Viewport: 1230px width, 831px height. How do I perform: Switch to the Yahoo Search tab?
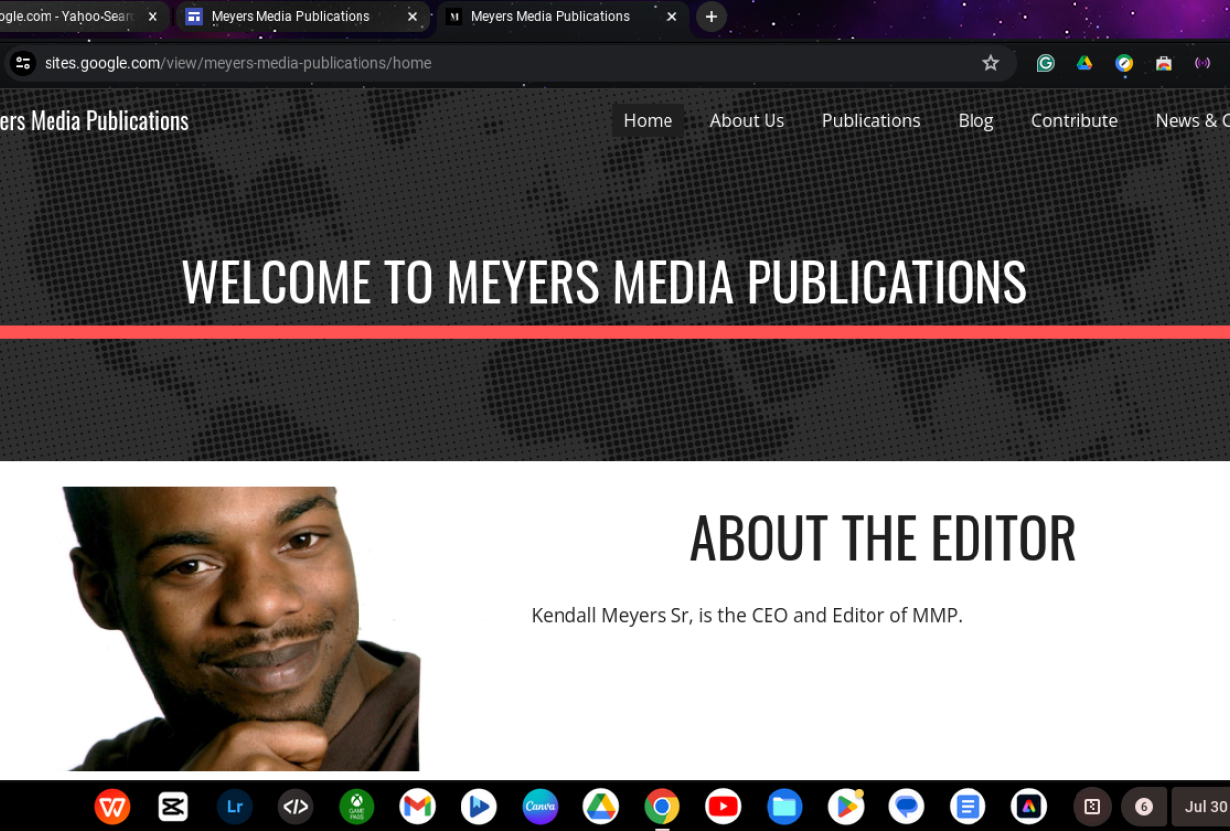(x=65, y=17)
